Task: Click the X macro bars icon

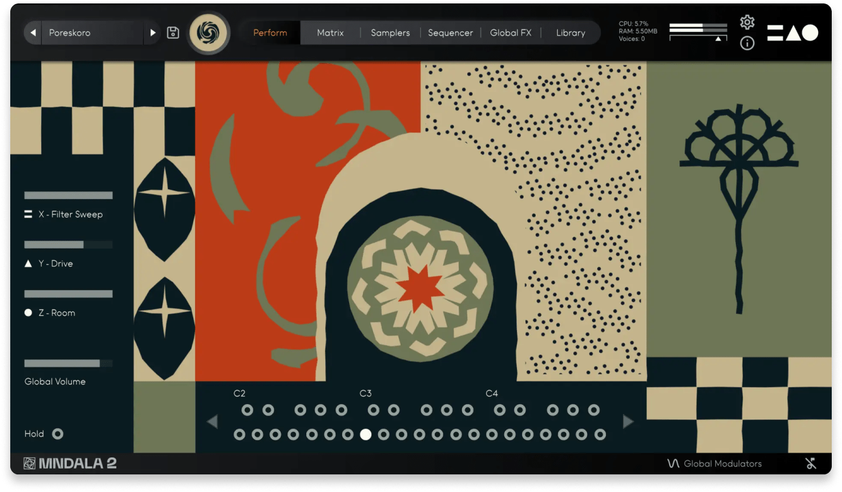Action: [x=28, y=214]
